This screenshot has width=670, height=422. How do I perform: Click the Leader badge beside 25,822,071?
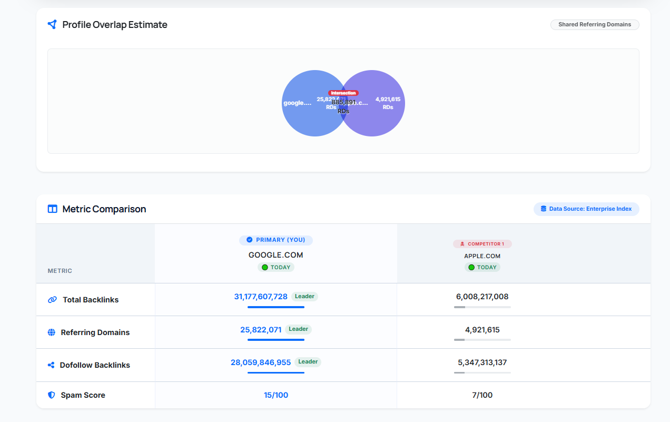coord(298,329)
